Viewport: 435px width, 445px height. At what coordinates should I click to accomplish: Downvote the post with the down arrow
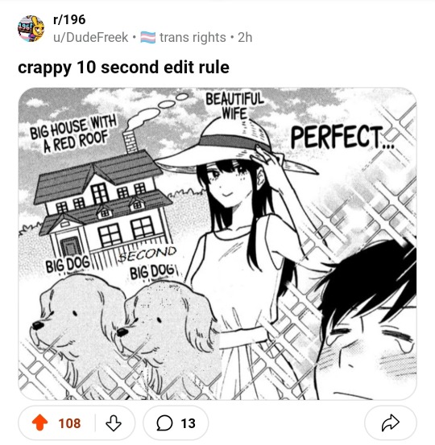coord(114,423)
